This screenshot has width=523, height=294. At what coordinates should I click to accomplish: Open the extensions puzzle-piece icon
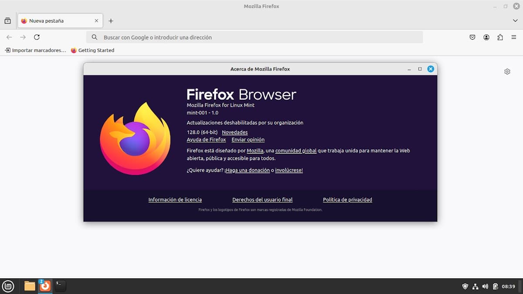tap(500, 37)
